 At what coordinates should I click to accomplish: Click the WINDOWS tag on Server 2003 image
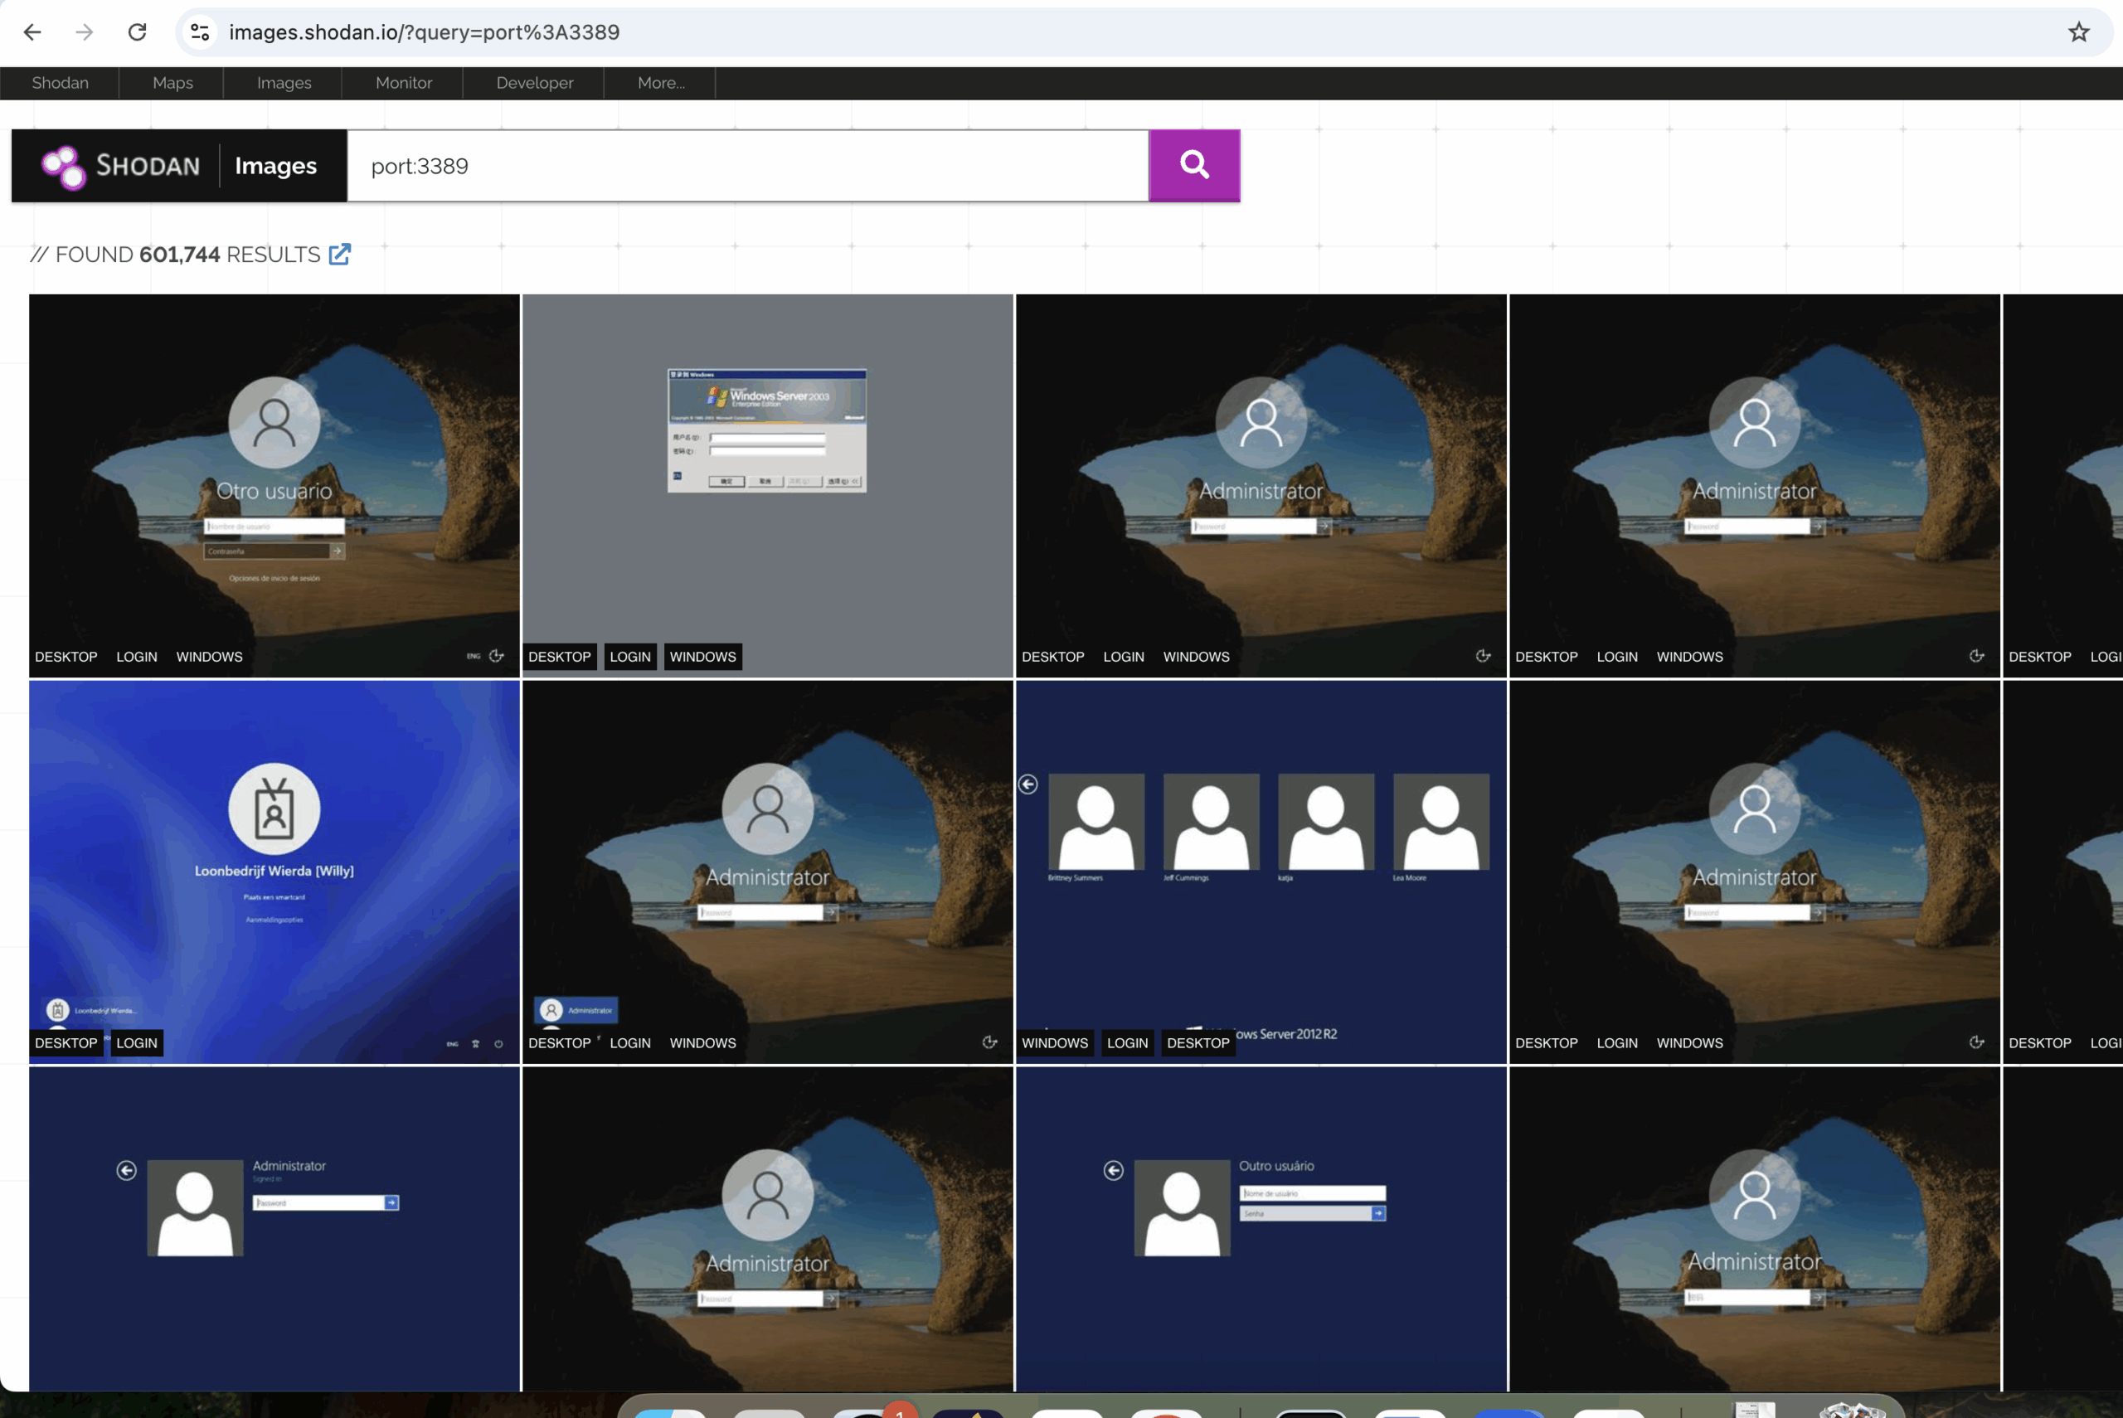click(702, 657)
